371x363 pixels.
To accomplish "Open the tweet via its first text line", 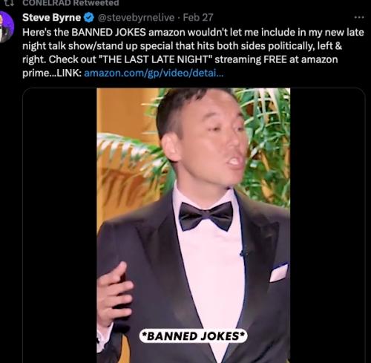I will pos(193,33).
